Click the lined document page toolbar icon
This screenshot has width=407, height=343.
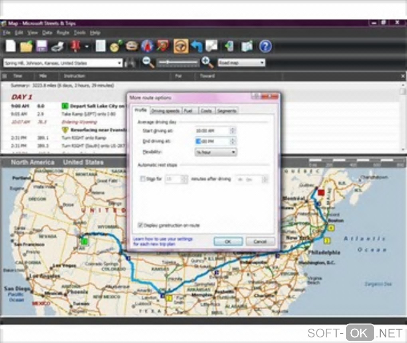pyautogui.click(x=101, y=46)
